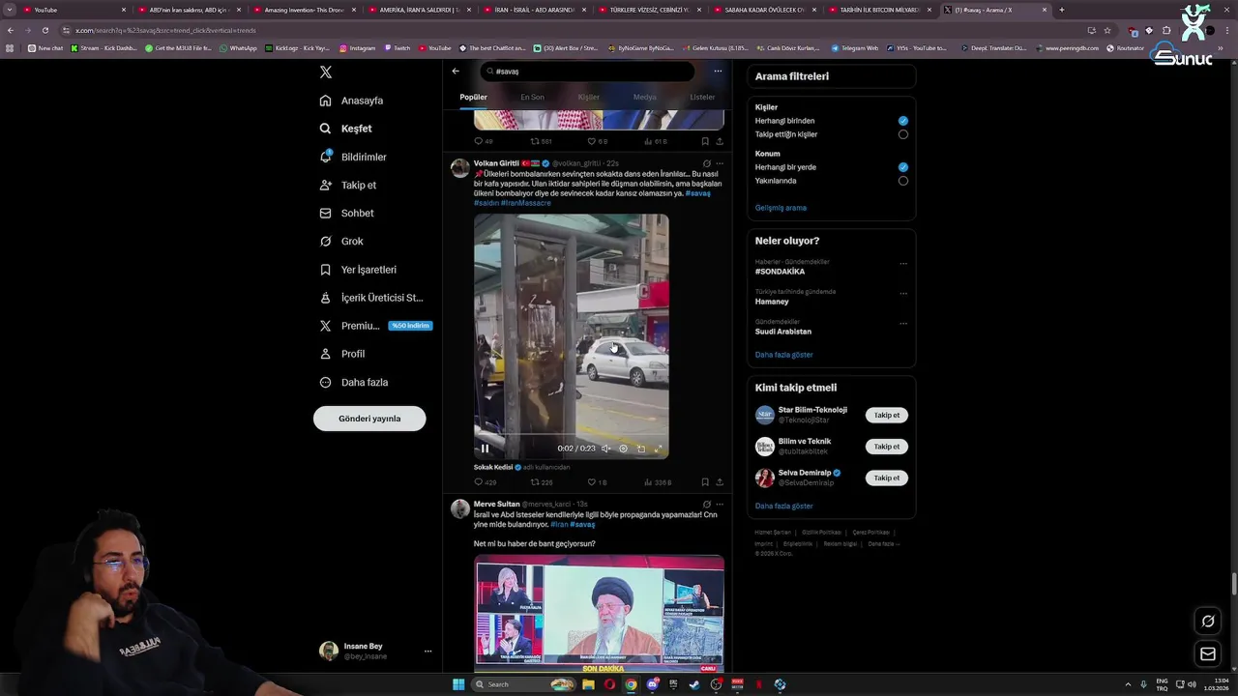Open Keşfet in the sidebar
This screenshot has width=1238, height=696.
[x=346, y=129]
